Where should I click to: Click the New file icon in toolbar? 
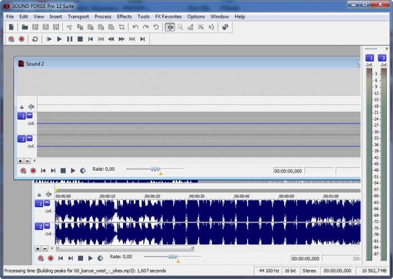tap(11, 27)
